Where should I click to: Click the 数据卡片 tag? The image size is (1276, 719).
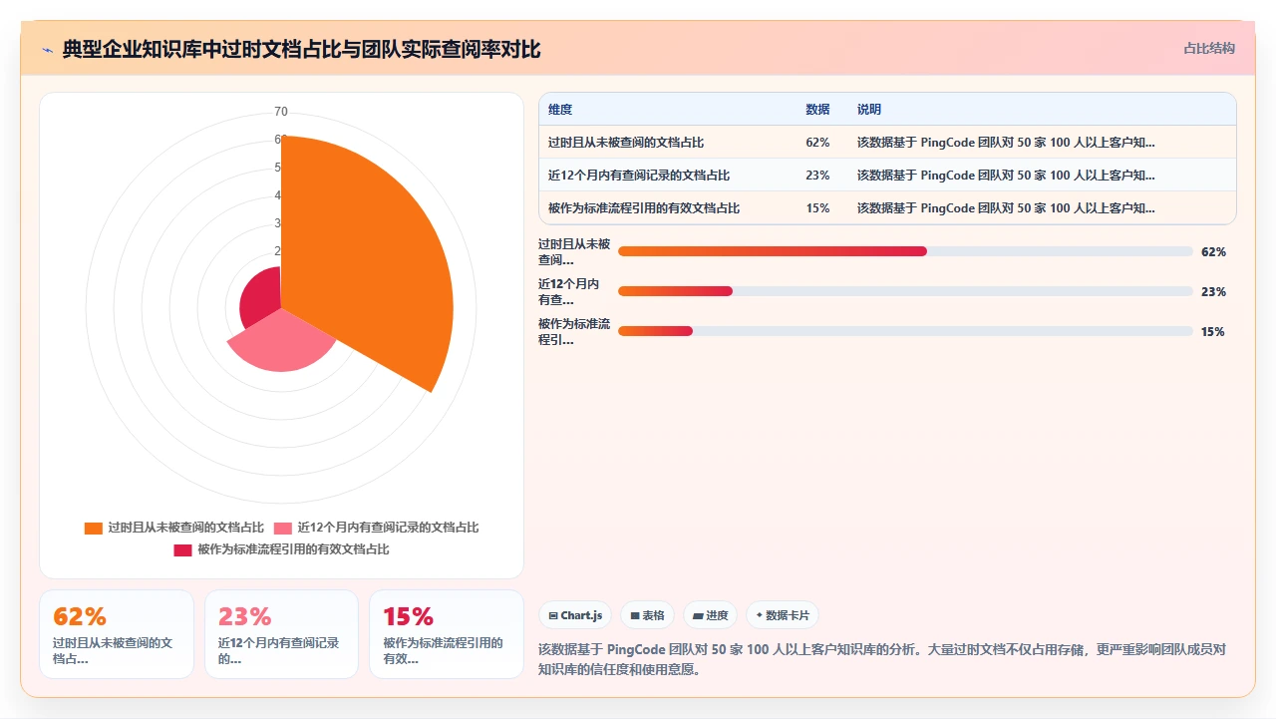[783, 615]
